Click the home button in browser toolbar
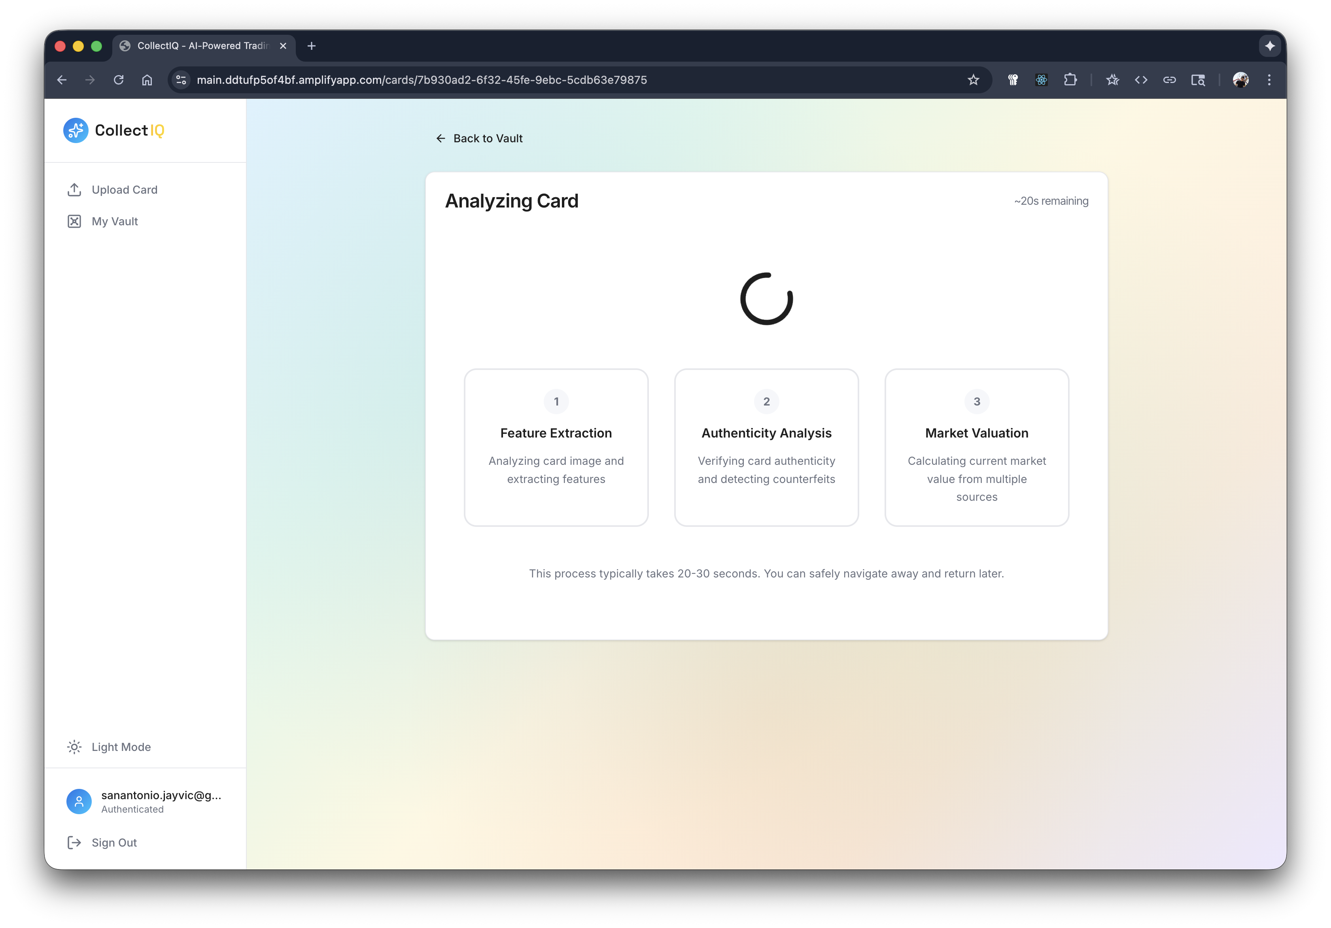The height and width of the screenshot is (928, 1331). [147, 80]
